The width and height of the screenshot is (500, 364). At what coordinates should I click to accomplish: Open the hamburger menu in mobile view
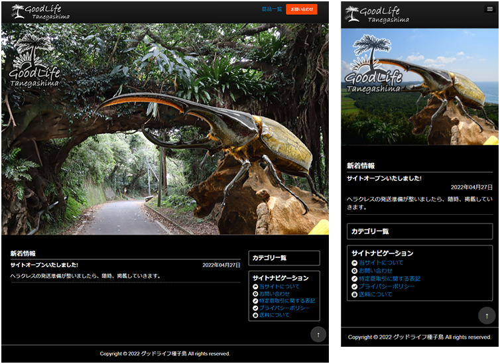(x=489, y=9)
